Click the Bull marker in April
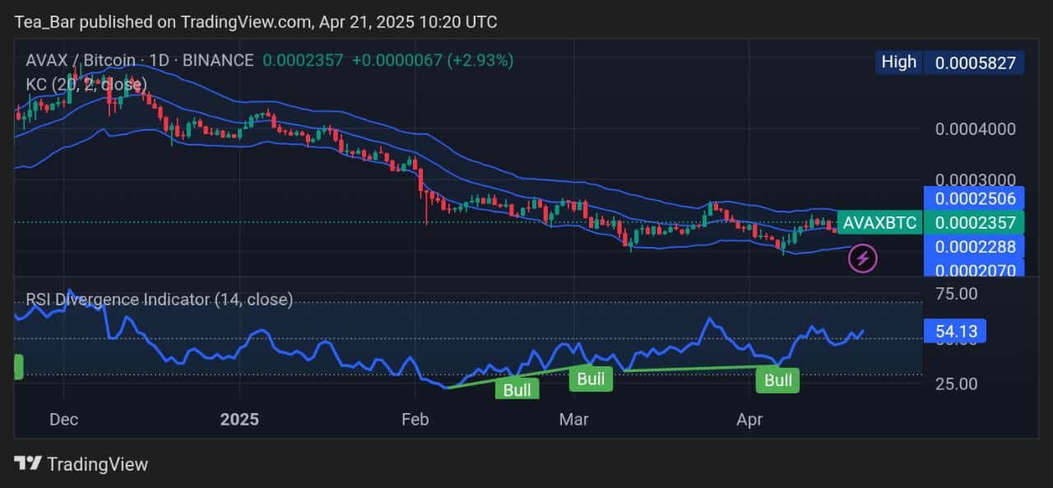The height and width of the screenshot is (488, 1053). point(778,379)
